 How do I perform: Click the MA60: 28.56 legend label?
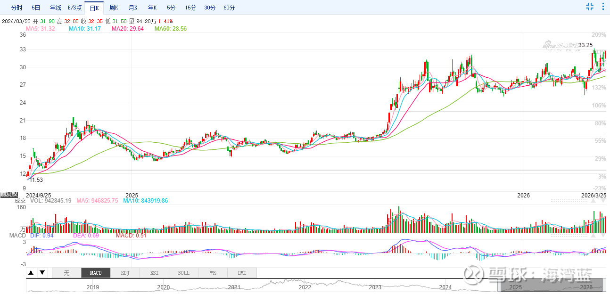tap(171, 29)
